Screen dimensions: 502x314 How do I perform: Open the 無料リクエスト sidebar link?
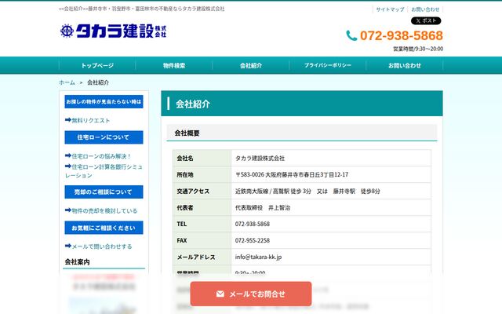(91, 120)
